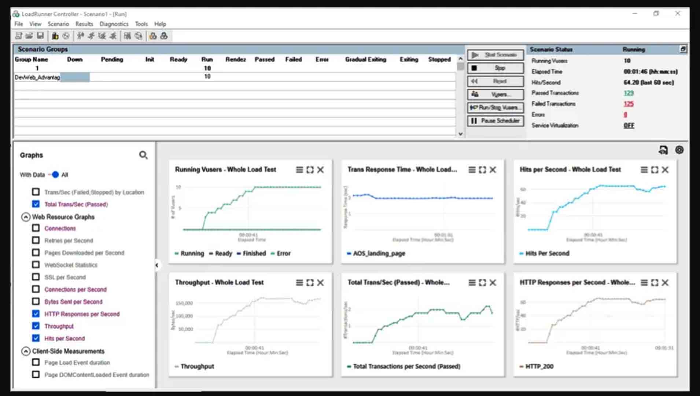Viewport: 700px width, 396px height.
Task: Open the Results menu
Action: 84,24
